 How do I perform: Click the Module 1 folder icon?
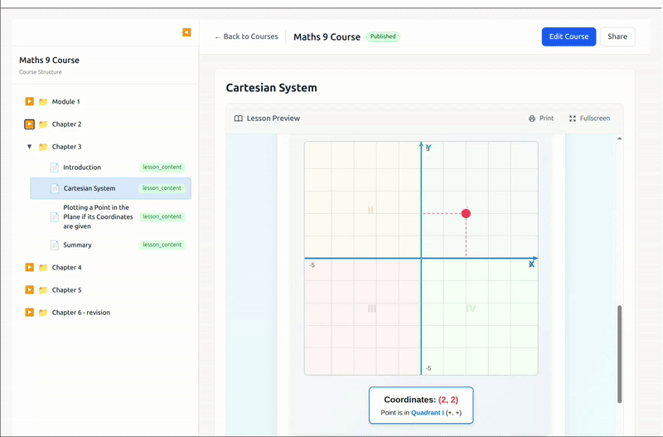(43, 102)
